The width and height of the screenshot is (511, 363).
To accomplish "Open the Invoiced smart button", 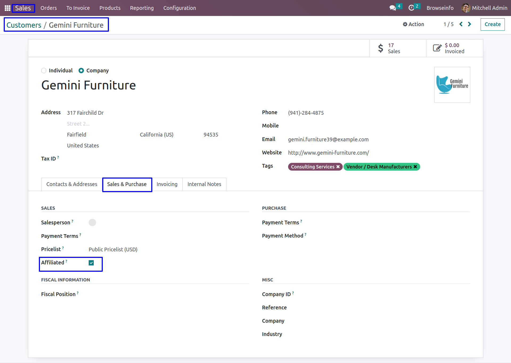I will coord(455,48).
